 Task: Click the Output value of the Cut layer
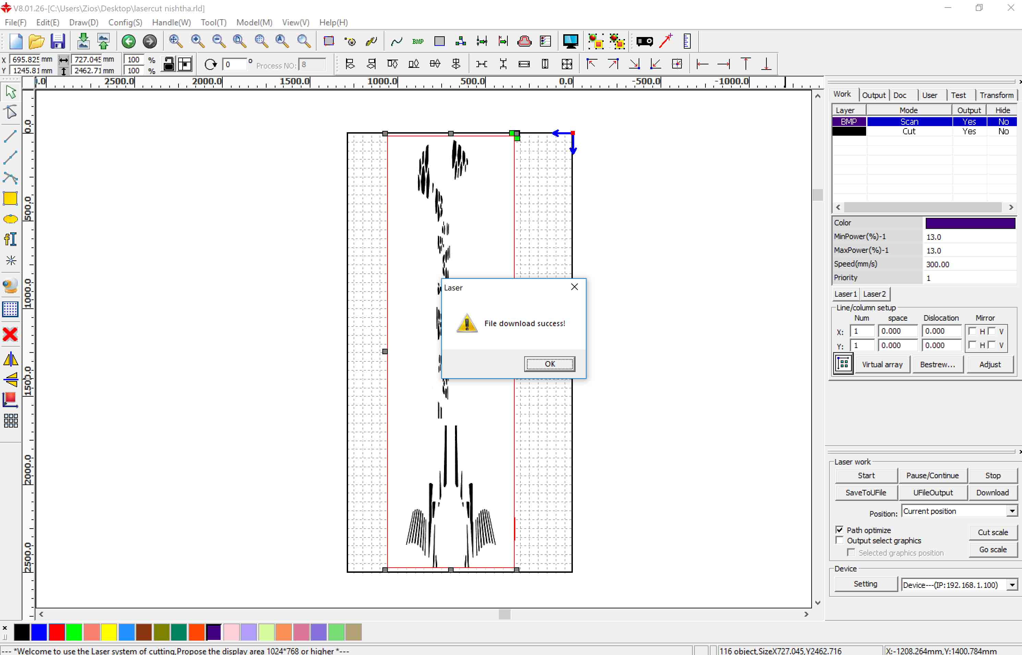pos(969,132)
